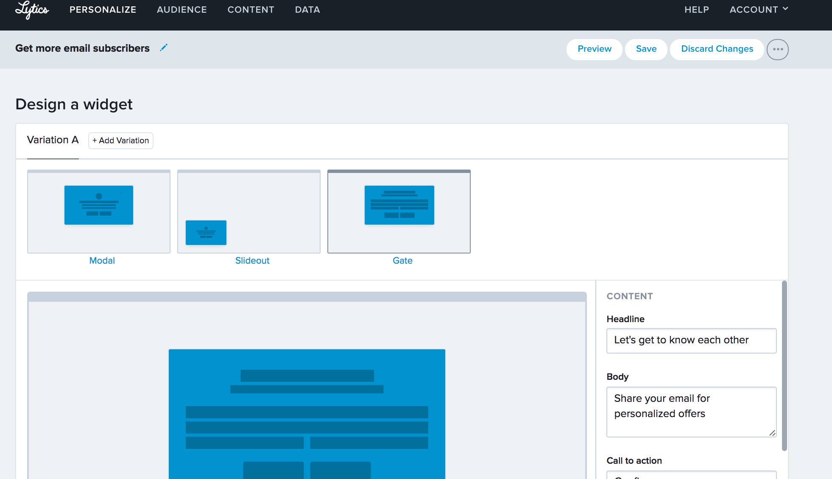
Task: Click the Save button
Action: click(x=646, y=49)
